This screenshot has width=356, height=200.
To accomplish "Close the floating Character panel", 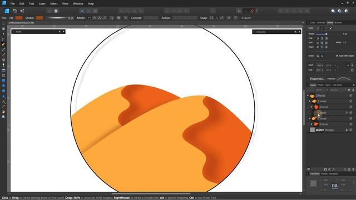I will pos(299,32).
